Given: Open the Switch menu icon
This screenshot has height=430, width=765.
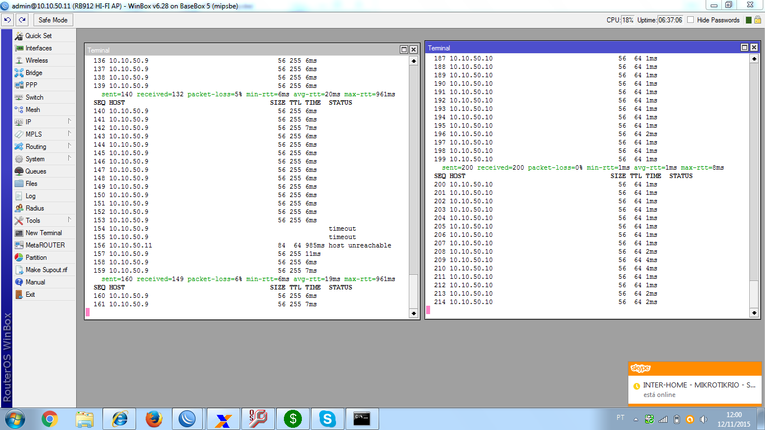Looking at the screenshot, I should click(19, 97).
